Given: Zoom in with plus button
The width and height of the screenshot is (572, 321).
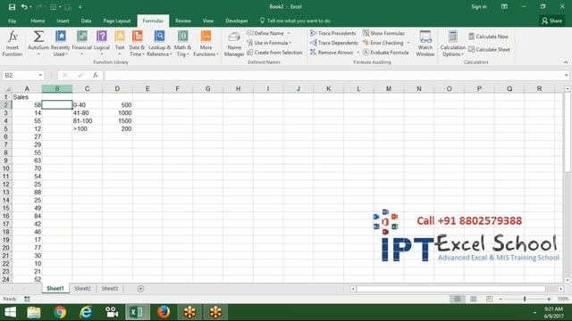Looking at the screenshot, I should coord(549,299).
